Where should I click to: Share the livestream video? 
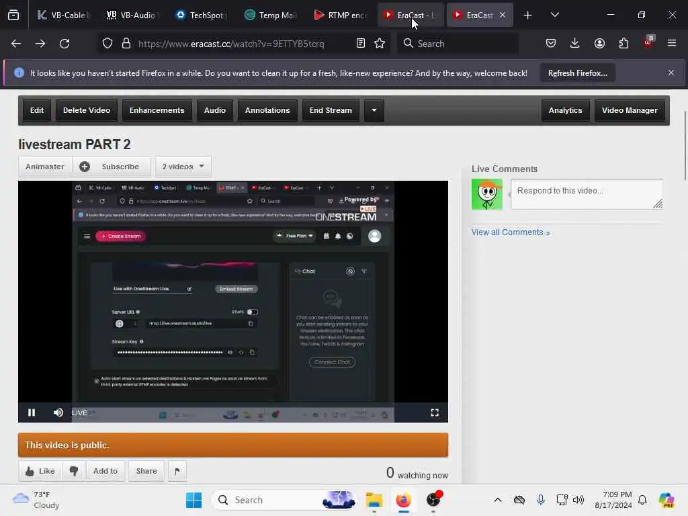coord(146,471)
